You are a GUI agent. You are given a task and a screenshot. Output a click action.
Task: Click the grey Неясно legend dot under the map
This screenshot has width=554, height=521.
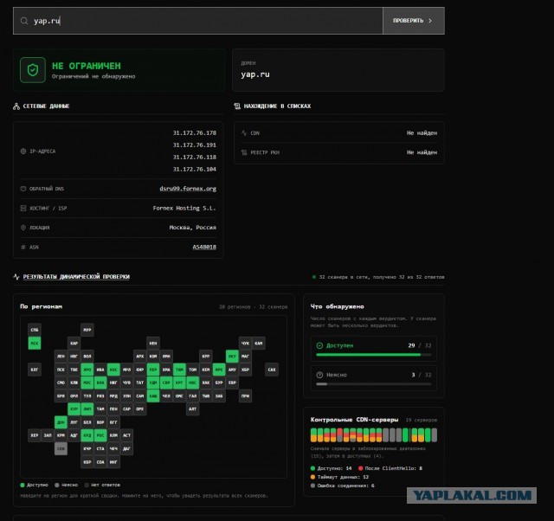57,485
